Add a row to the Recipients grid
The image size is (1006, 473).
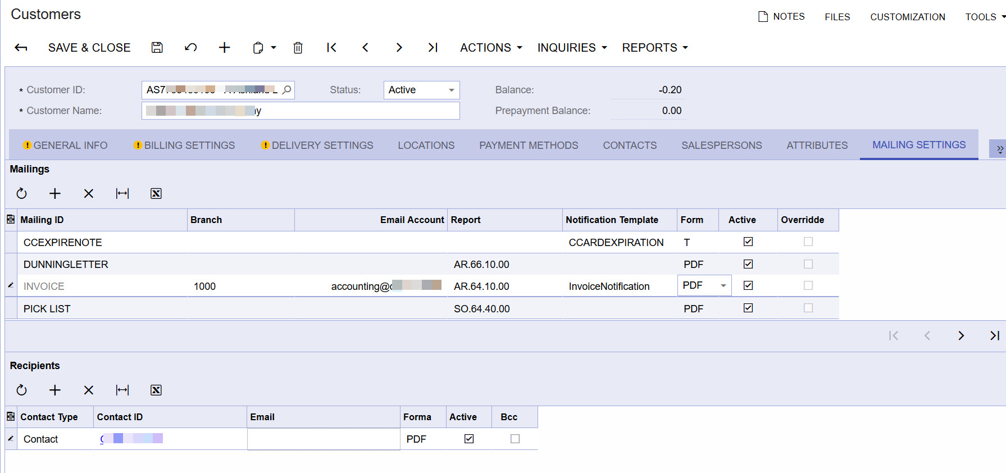point(55,390)
